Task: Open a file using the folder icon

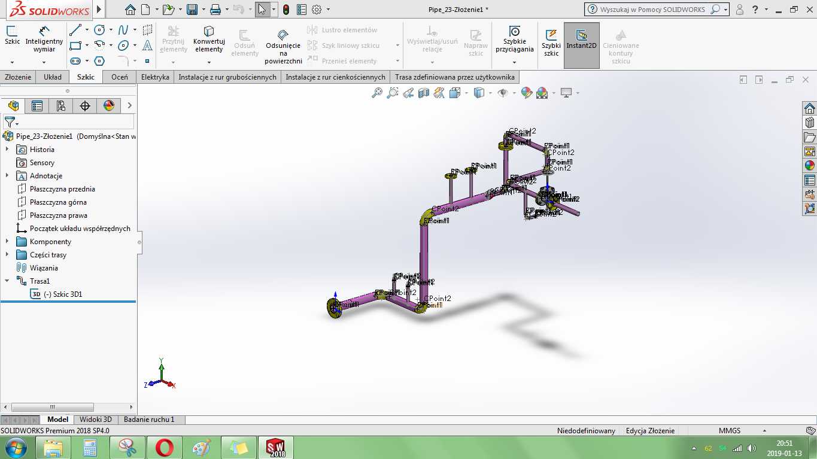Action: (169, 10)
